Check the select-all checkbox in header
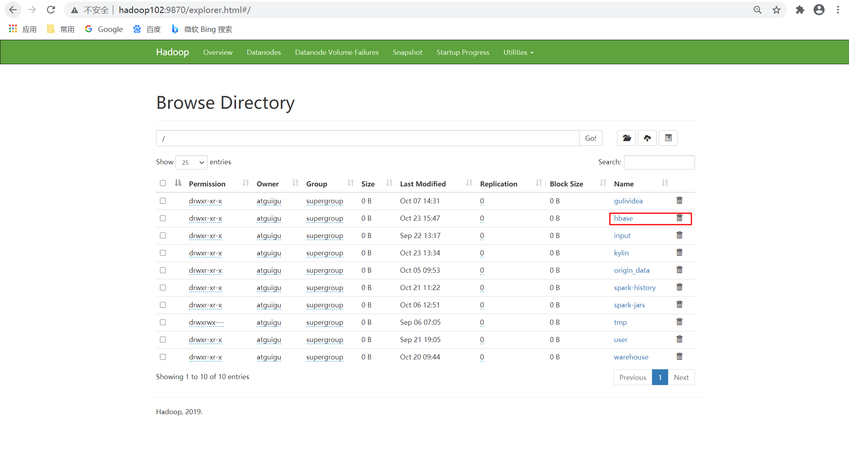 click(163, 183)
